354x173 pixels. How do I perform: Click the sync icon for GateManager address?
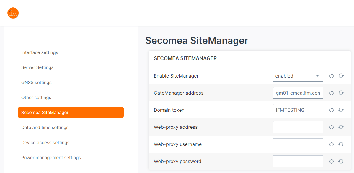341,93
